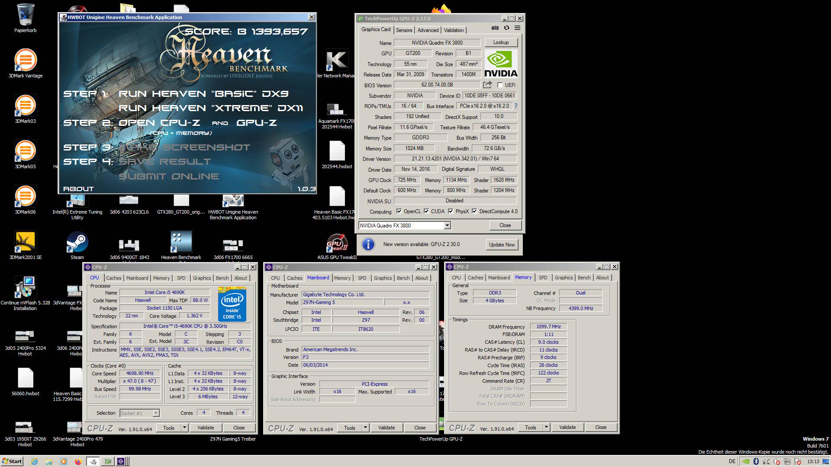Open the Tools dropdown arrow in the Mainboard window
Viewport: 831px width, 467px height.
point(365,428)
